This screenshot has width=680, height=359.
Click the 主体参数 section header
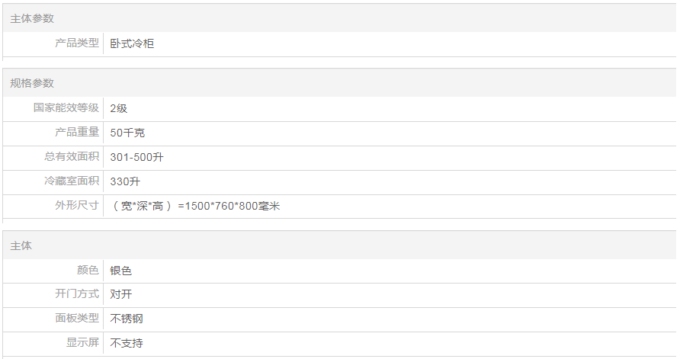click(x=32, y=18)
